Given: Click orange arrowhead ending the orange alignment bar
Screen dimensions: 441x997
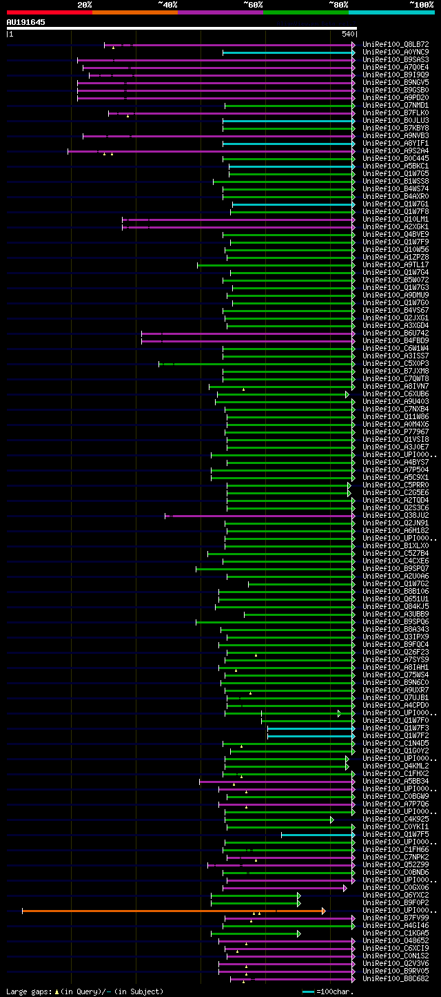Looking at the screenshot, I should click(x=323, y=911).
